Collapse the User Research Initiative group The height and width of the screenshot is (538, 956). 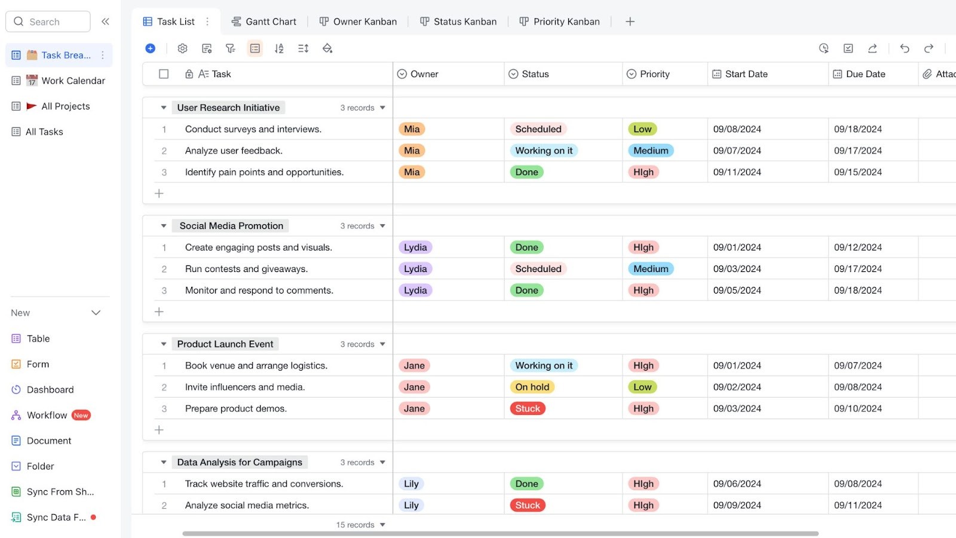163,108
